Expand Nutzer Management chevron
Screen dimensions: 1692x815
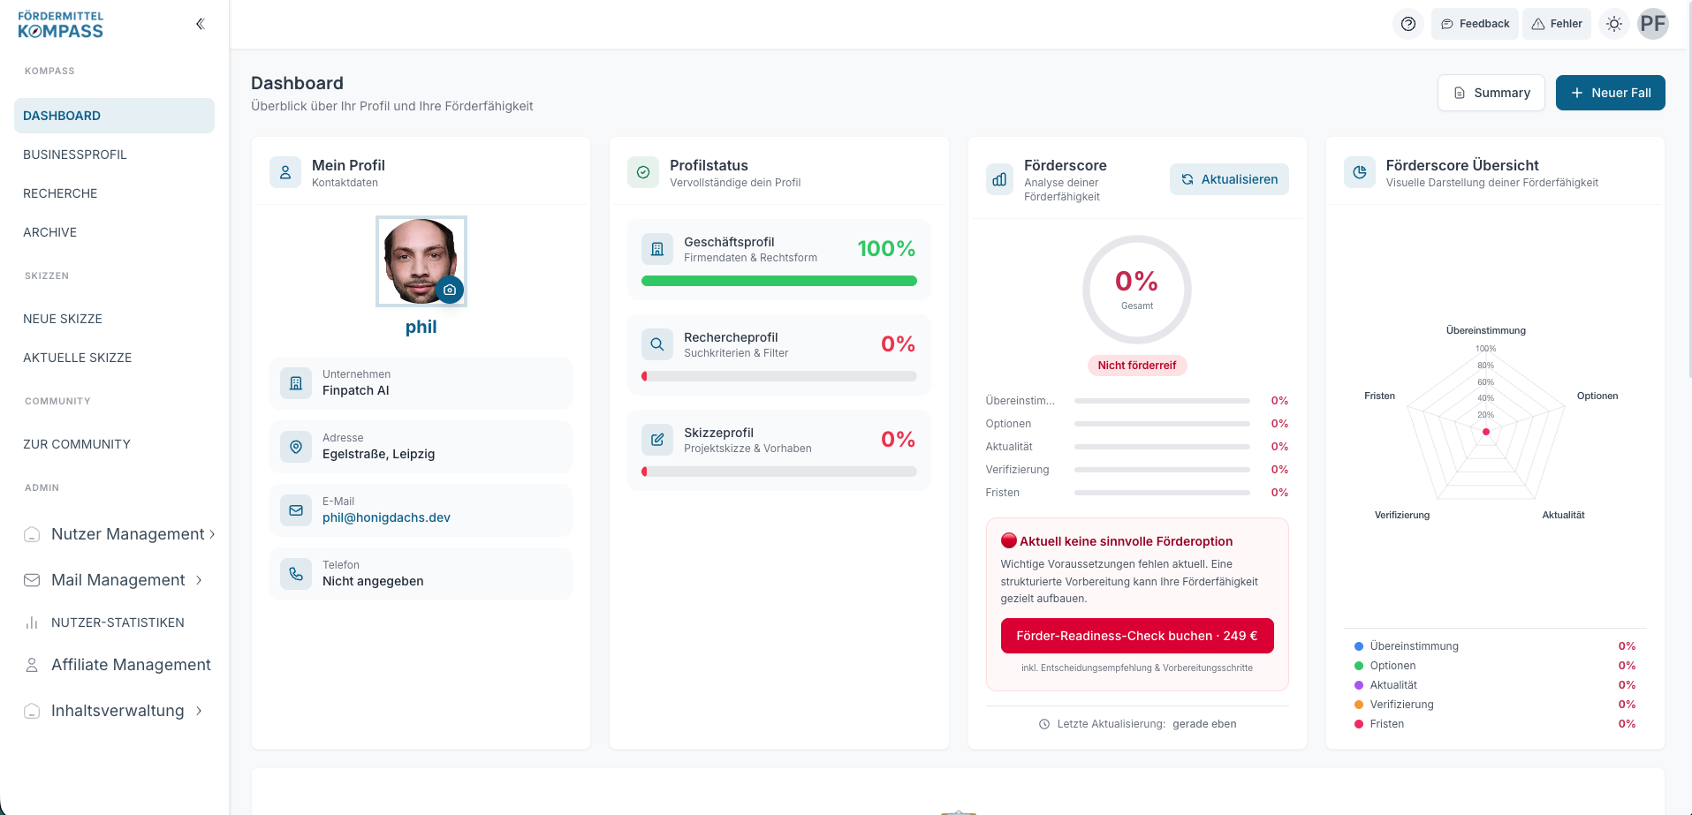(x=212, y=534)
